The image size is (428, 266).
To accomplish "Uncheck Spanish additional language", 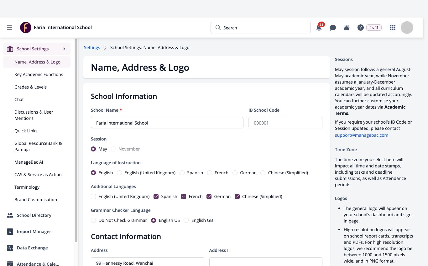I will [156, 197].
